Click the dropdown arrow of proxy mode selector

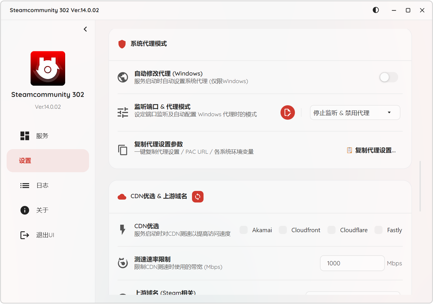(x=389, y=112)
